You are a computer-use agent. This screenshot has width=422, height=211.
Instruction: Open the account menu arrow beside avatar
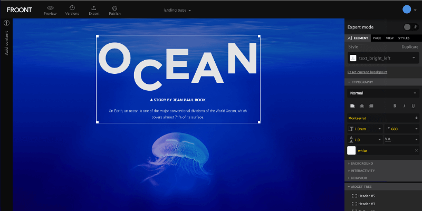click(415, 10)
